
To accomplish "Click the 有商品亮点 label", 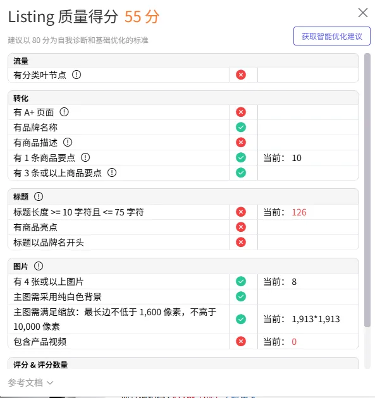I will coord(35,227).
